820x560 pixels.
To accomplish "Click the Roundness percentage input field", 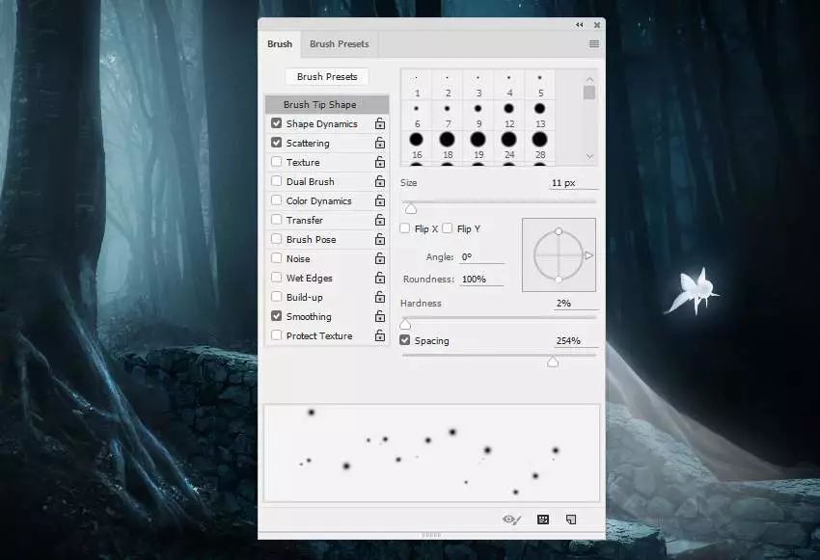I will click(481, 280).
